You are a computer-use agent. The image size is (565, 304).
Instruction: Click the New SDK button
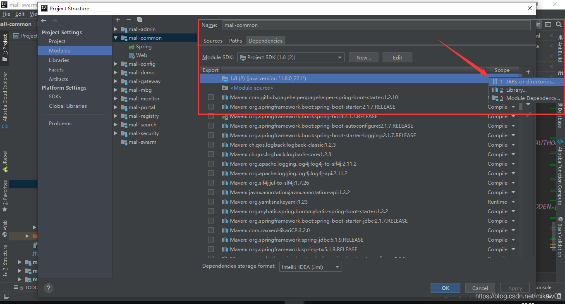(364, 57)
